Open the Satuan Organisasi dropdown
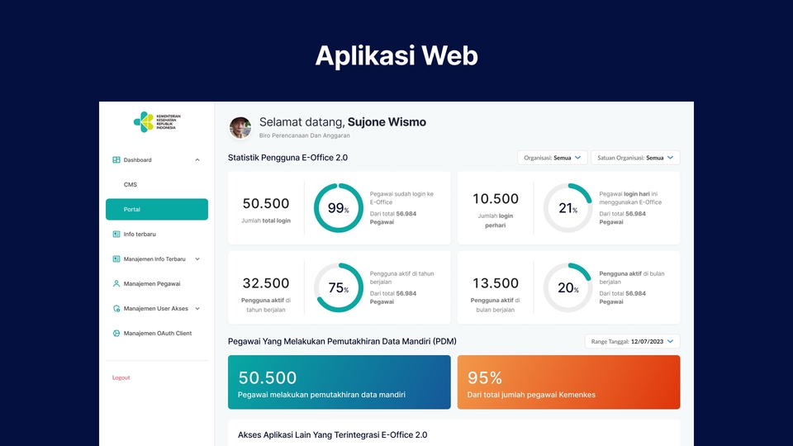793x446 pixels. [635, 158]
